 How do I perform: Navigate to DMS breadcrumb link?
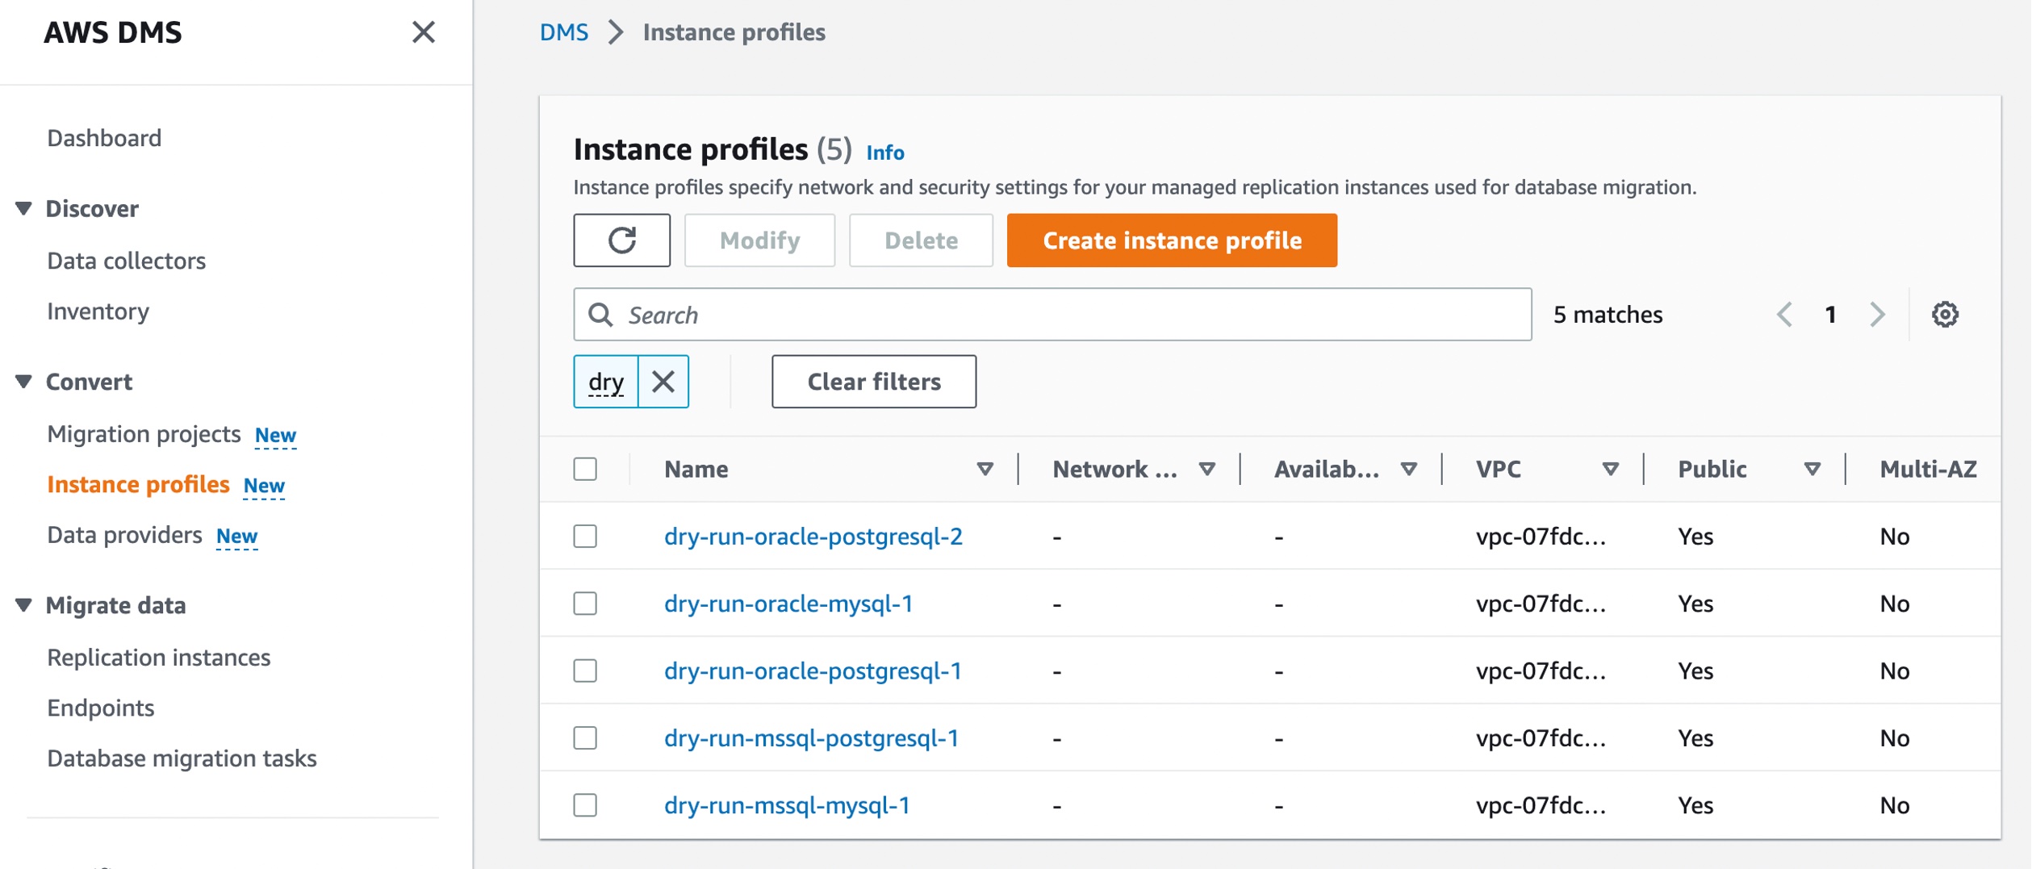coord(564,32)
